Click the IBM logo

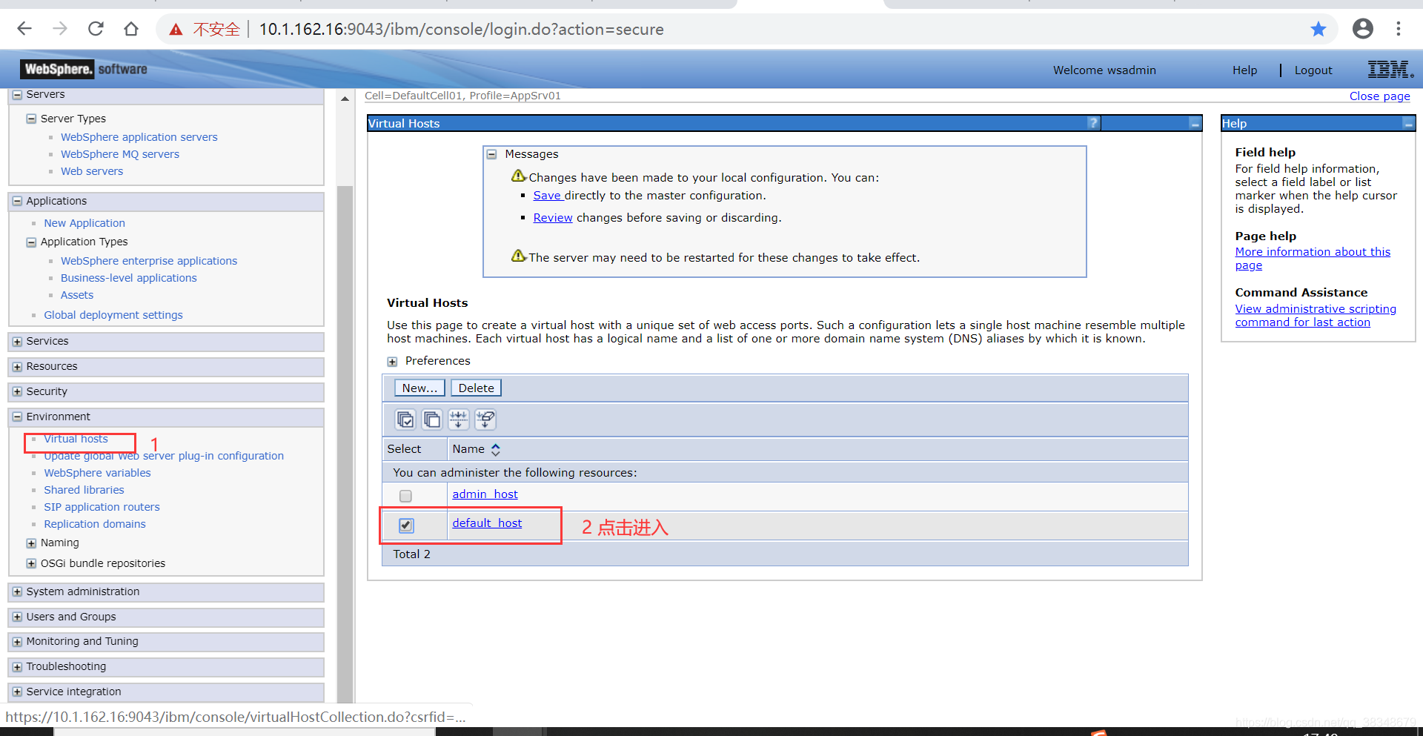click(x=1390, y=70)
